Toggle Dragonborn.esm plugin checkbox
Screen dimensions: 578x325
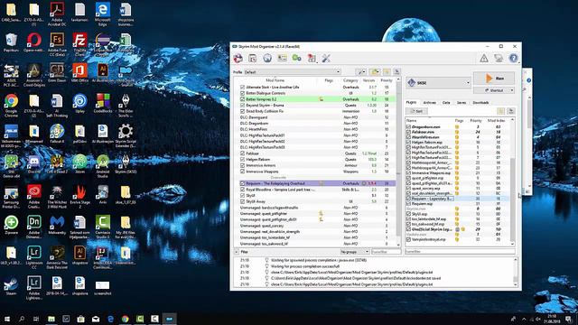[408, 126]
